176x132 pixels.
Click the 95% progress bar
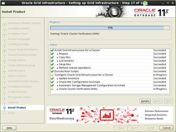pyautogui.click(x=110, y=28)
